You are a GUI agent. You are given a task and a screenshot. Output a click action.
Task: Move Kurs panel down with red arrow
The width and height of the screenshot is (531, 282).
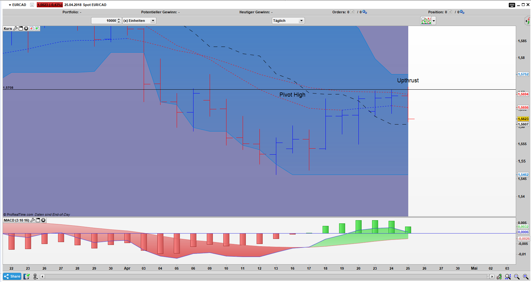click(31, 28)
